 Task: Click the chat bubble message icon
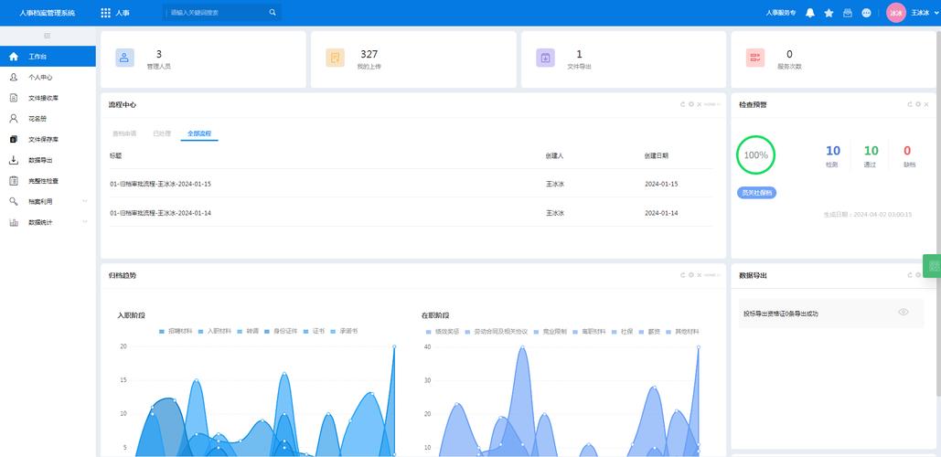[866, 13]
